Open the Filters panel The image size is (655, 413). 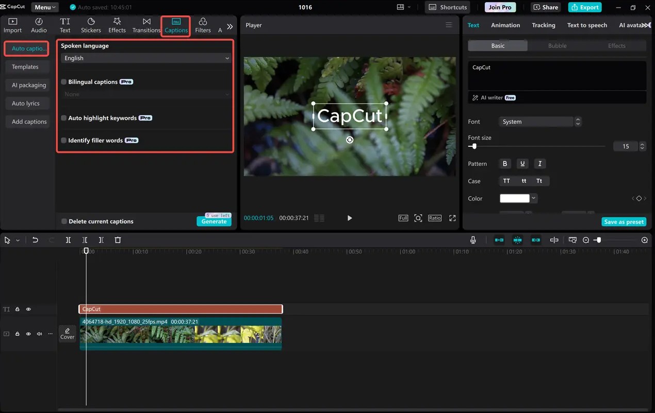(203, 25)
